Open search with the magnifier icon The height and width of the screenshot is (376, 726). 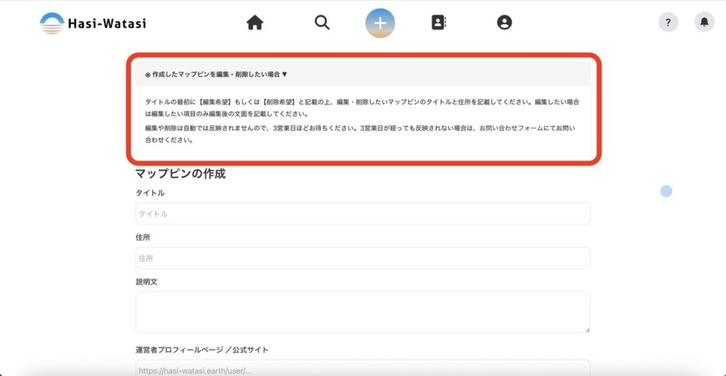click(x=322, y=23)
